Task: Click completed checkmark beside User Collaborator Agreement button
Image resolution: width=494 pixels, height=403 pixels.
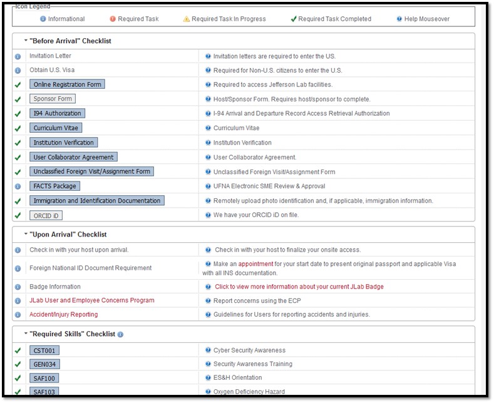Action: point(18,157)
